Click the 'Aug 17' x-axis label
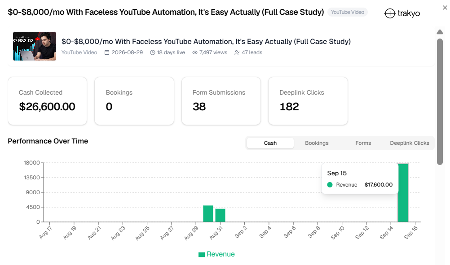Image resolution: width=450 pixels, height=265 pixels. (x=46, y=232)
